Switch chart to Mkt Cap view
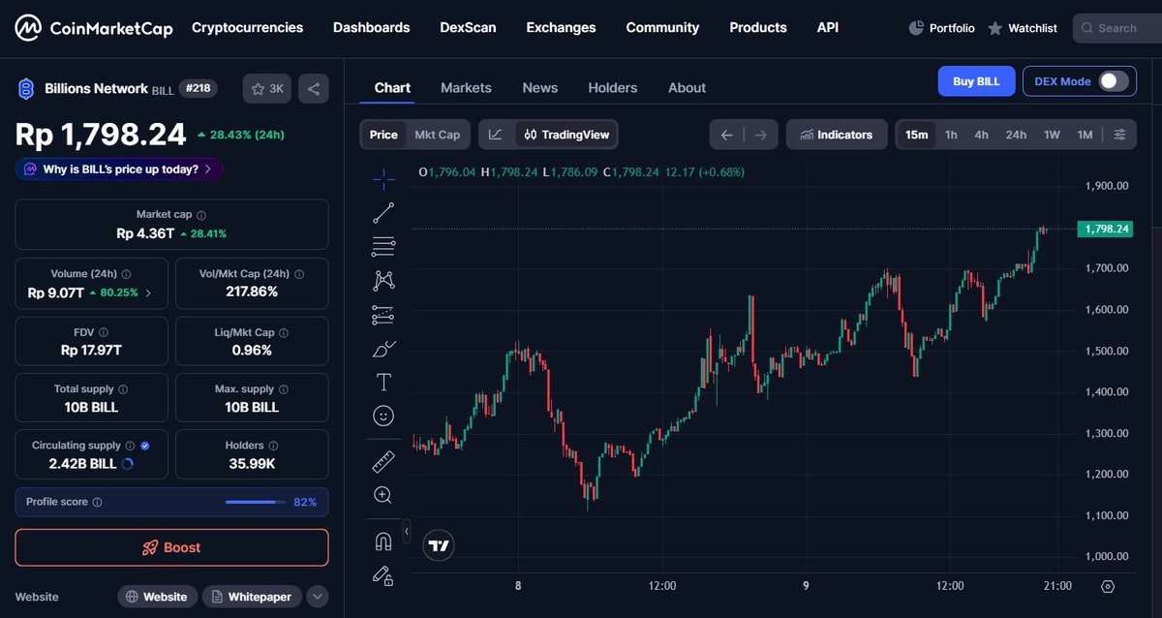 [x=438, y=135]
